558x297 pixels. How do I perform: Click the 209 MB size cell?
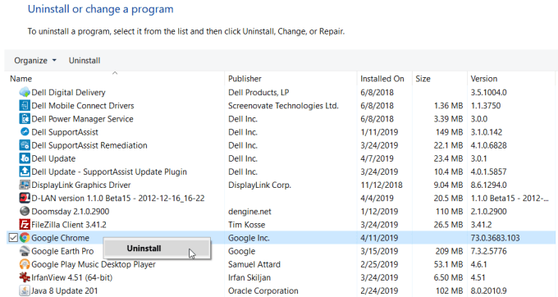449,251
